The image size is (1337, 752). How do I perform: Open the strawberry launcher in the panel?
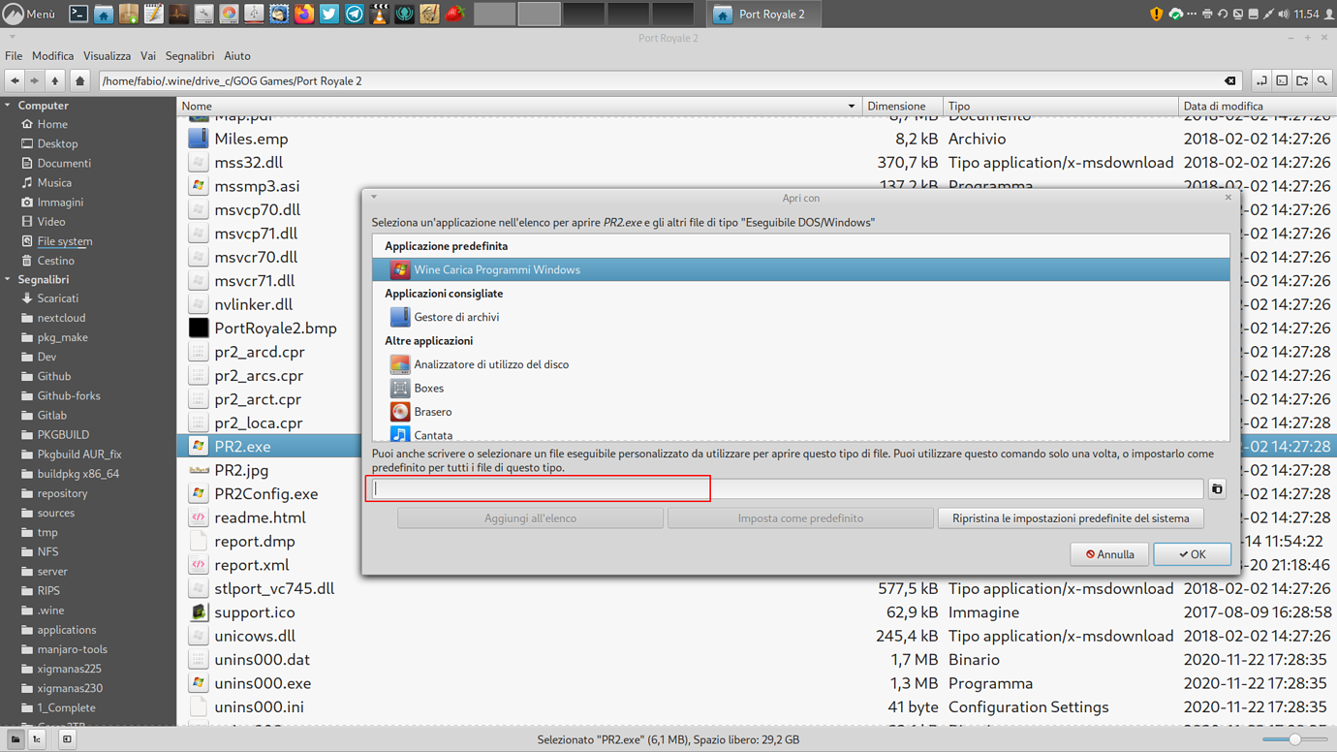click(x=455, y=14)
